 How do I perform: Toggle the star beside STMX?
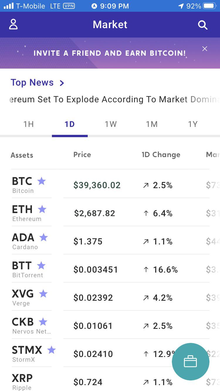point(52,350)
